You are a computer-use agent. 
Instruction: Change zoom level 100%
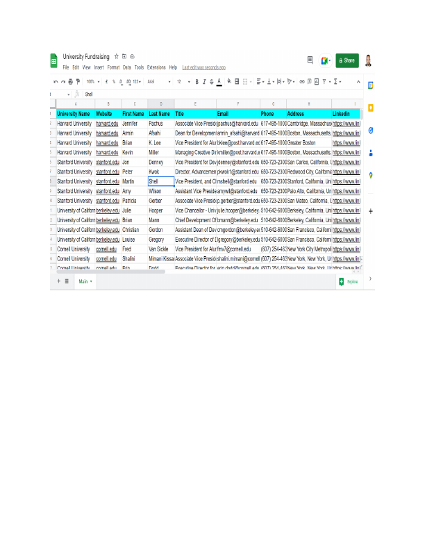(x=93, y=82)
